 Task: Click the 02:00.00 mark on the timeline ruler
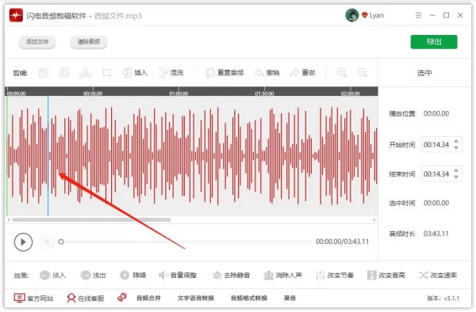[351, 93]
